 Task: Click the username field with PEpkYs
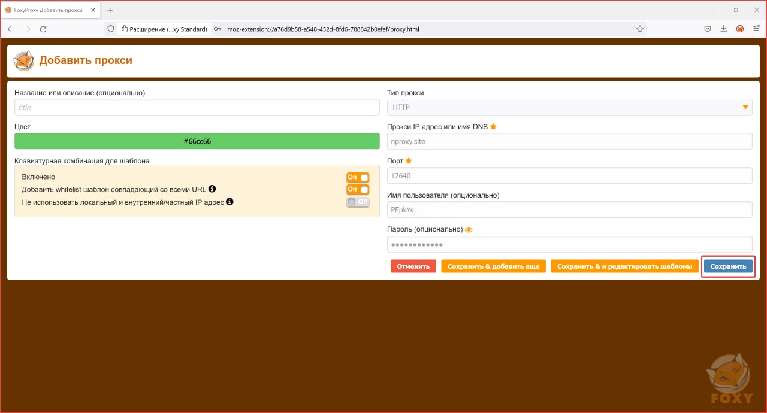tap(569, 209)
